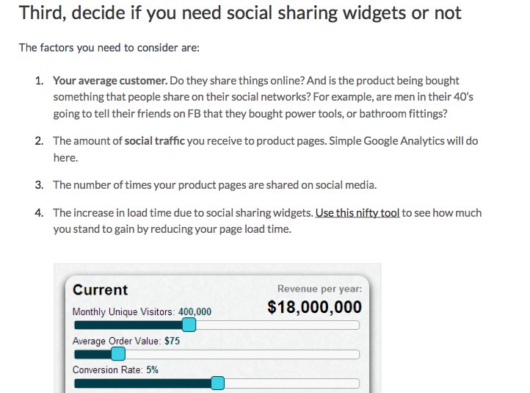530x393 pixels.
Task: Click the empty track of the Monthly Unique Visitors slider
Action: click(277, 325)
